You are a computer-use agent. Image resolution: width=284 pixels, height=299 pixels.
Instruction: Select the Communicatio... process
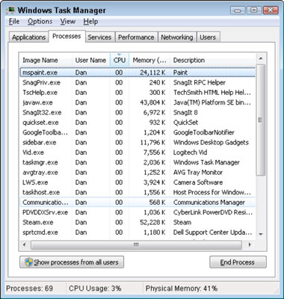click(x=138, y=202)
